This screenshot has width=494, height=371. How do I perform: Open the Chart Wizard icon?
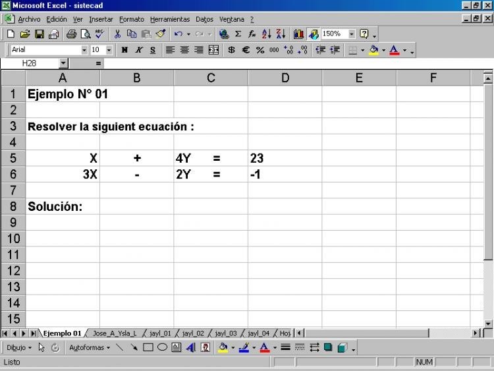tap(298, 34)
